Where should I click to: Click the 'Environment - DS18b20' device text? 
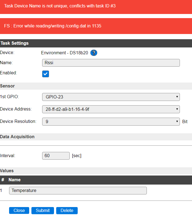click(x=64, y=53)
